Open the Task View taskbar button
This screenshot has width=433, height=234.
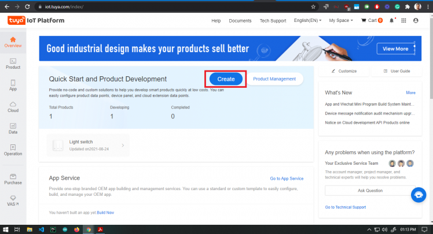17,229
